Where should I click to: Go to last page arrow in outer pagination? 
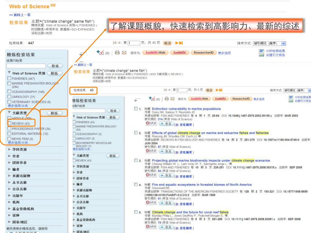point(181,43)
